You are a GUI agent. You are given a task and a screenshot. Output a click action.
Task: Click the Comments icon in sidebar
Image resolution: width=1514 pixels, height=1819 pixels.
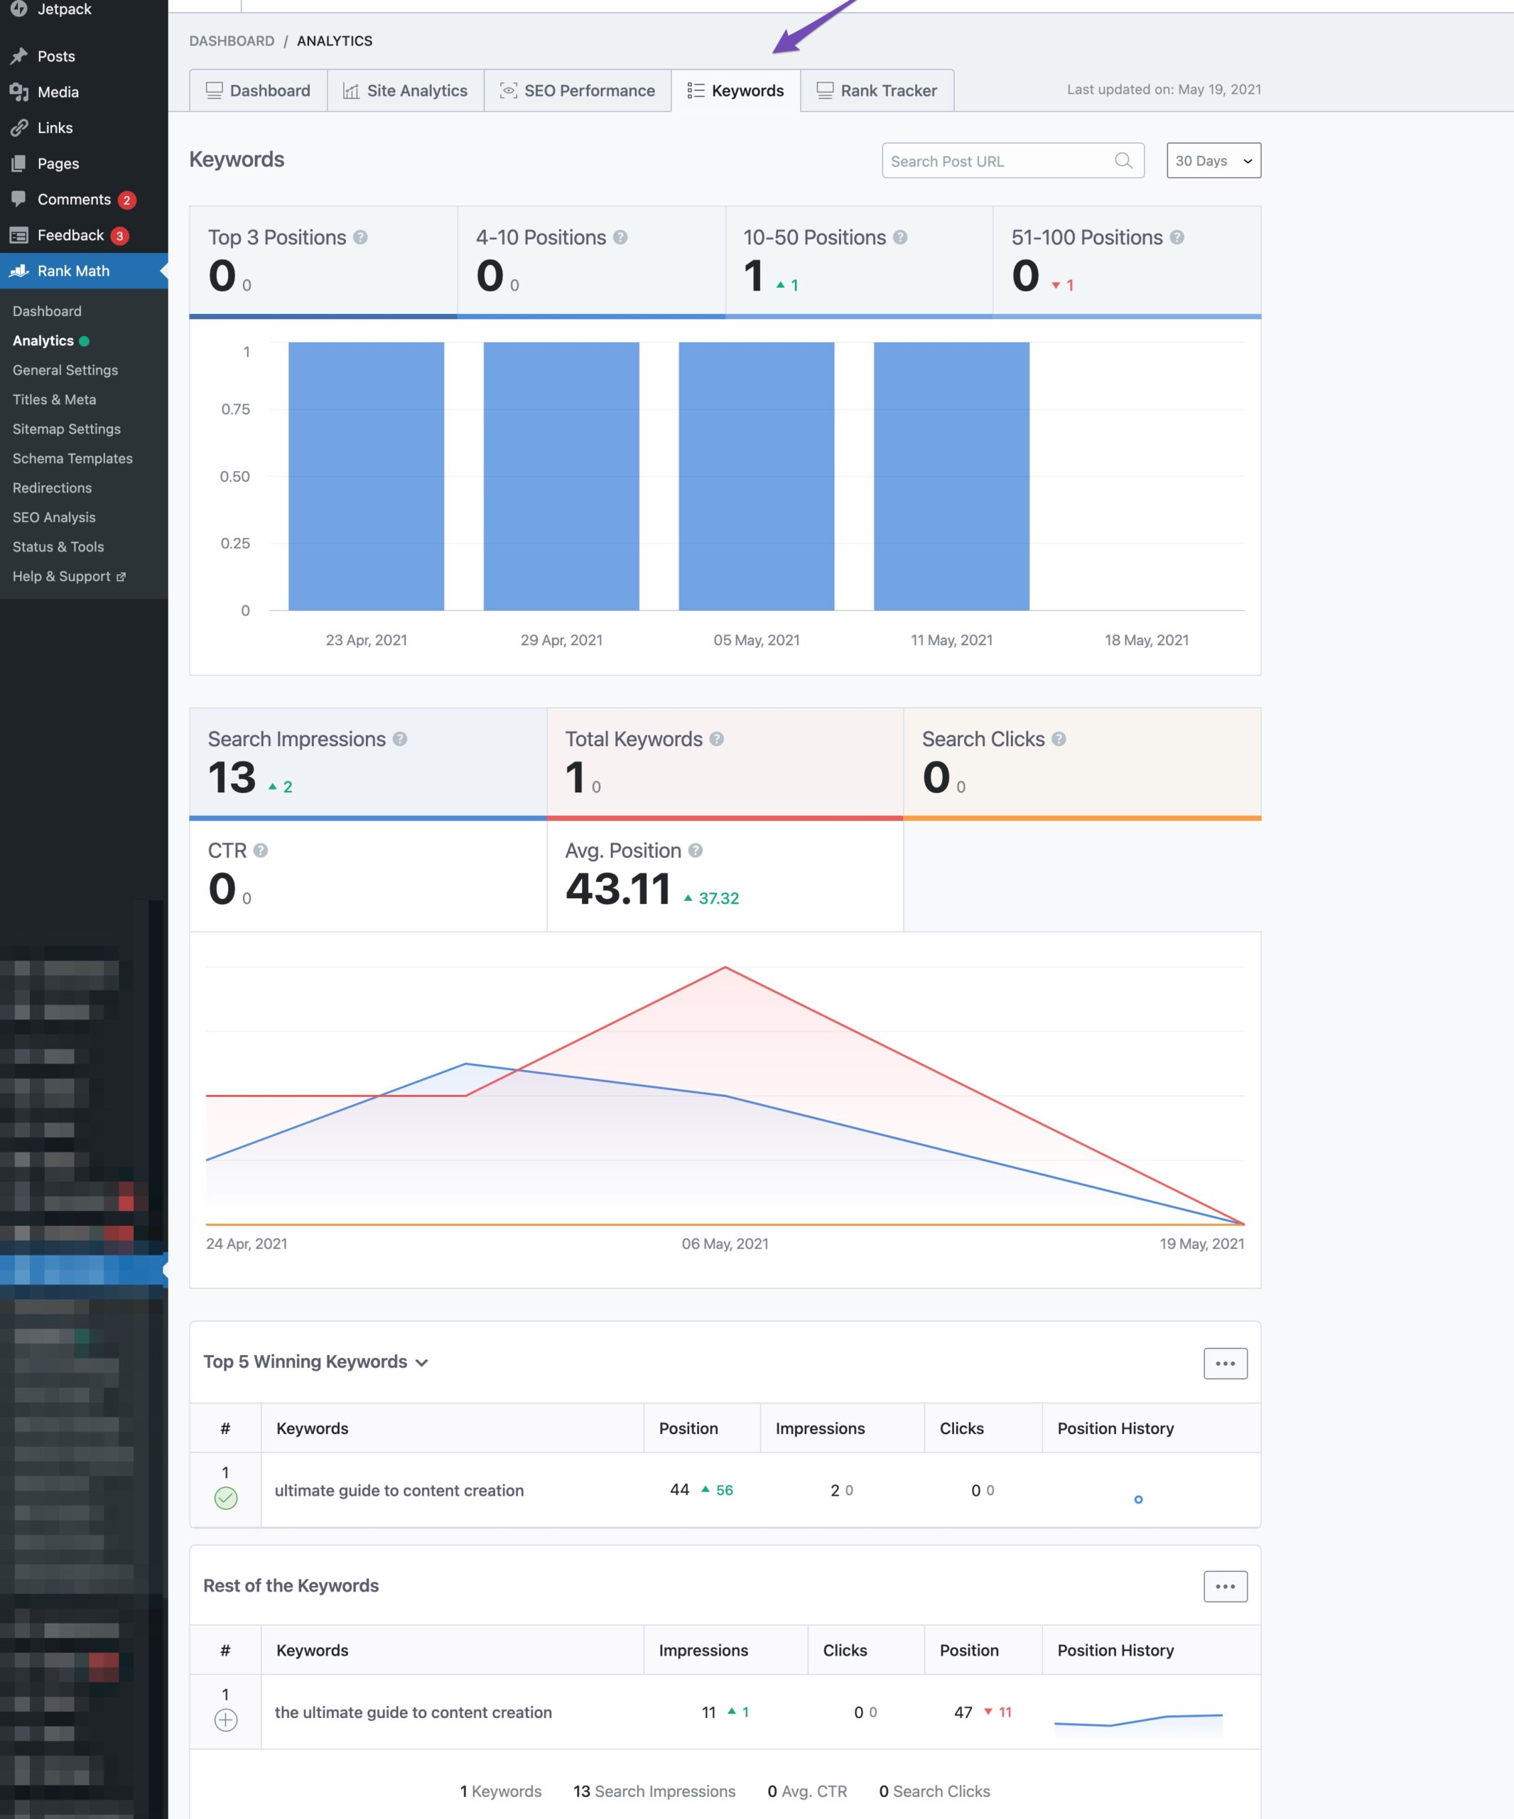tap(19, 199)
